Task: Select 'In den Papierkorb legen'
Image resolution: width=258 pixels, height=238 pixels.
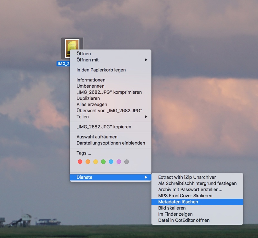Action: [x=101, y=70]
